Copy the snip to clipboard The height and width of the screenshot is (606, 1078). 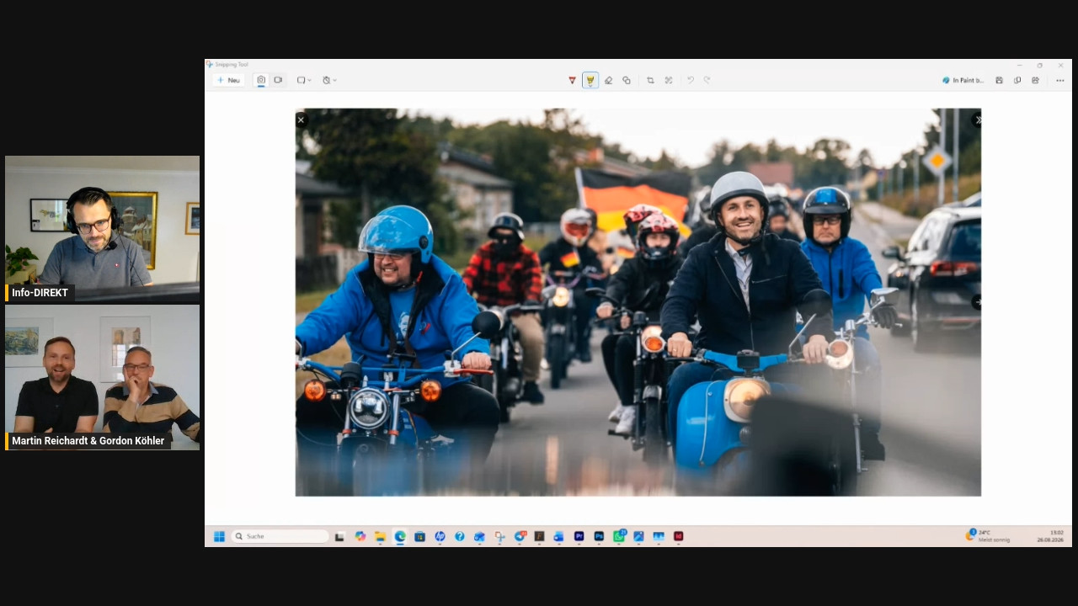click(x=1017, y=80)
